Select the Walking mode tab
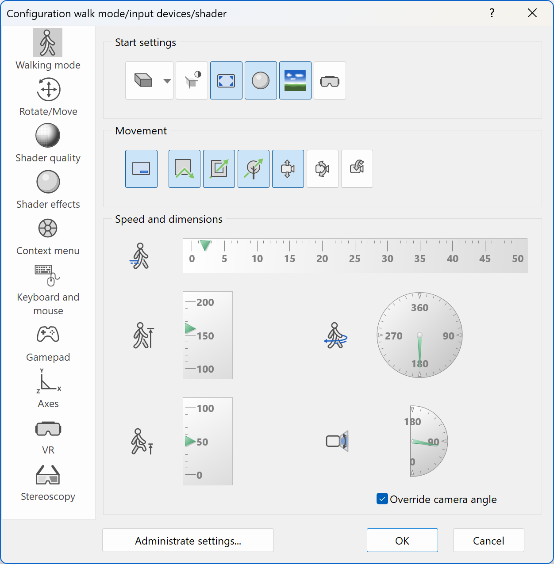Viewport: 554px width, 564px height. point(48,43)
